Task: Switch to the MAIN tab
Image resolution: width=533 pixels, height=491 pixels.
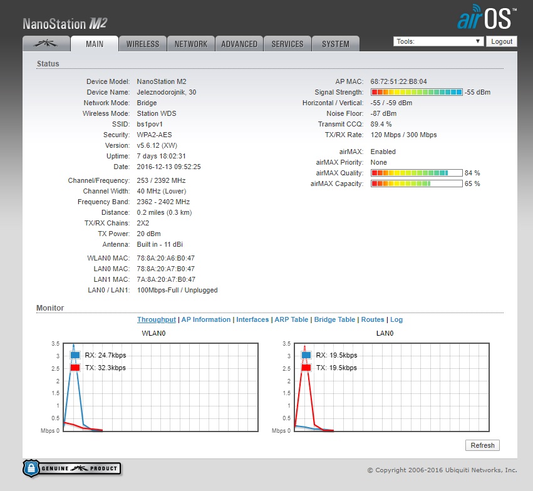Action: coord(95,44)
